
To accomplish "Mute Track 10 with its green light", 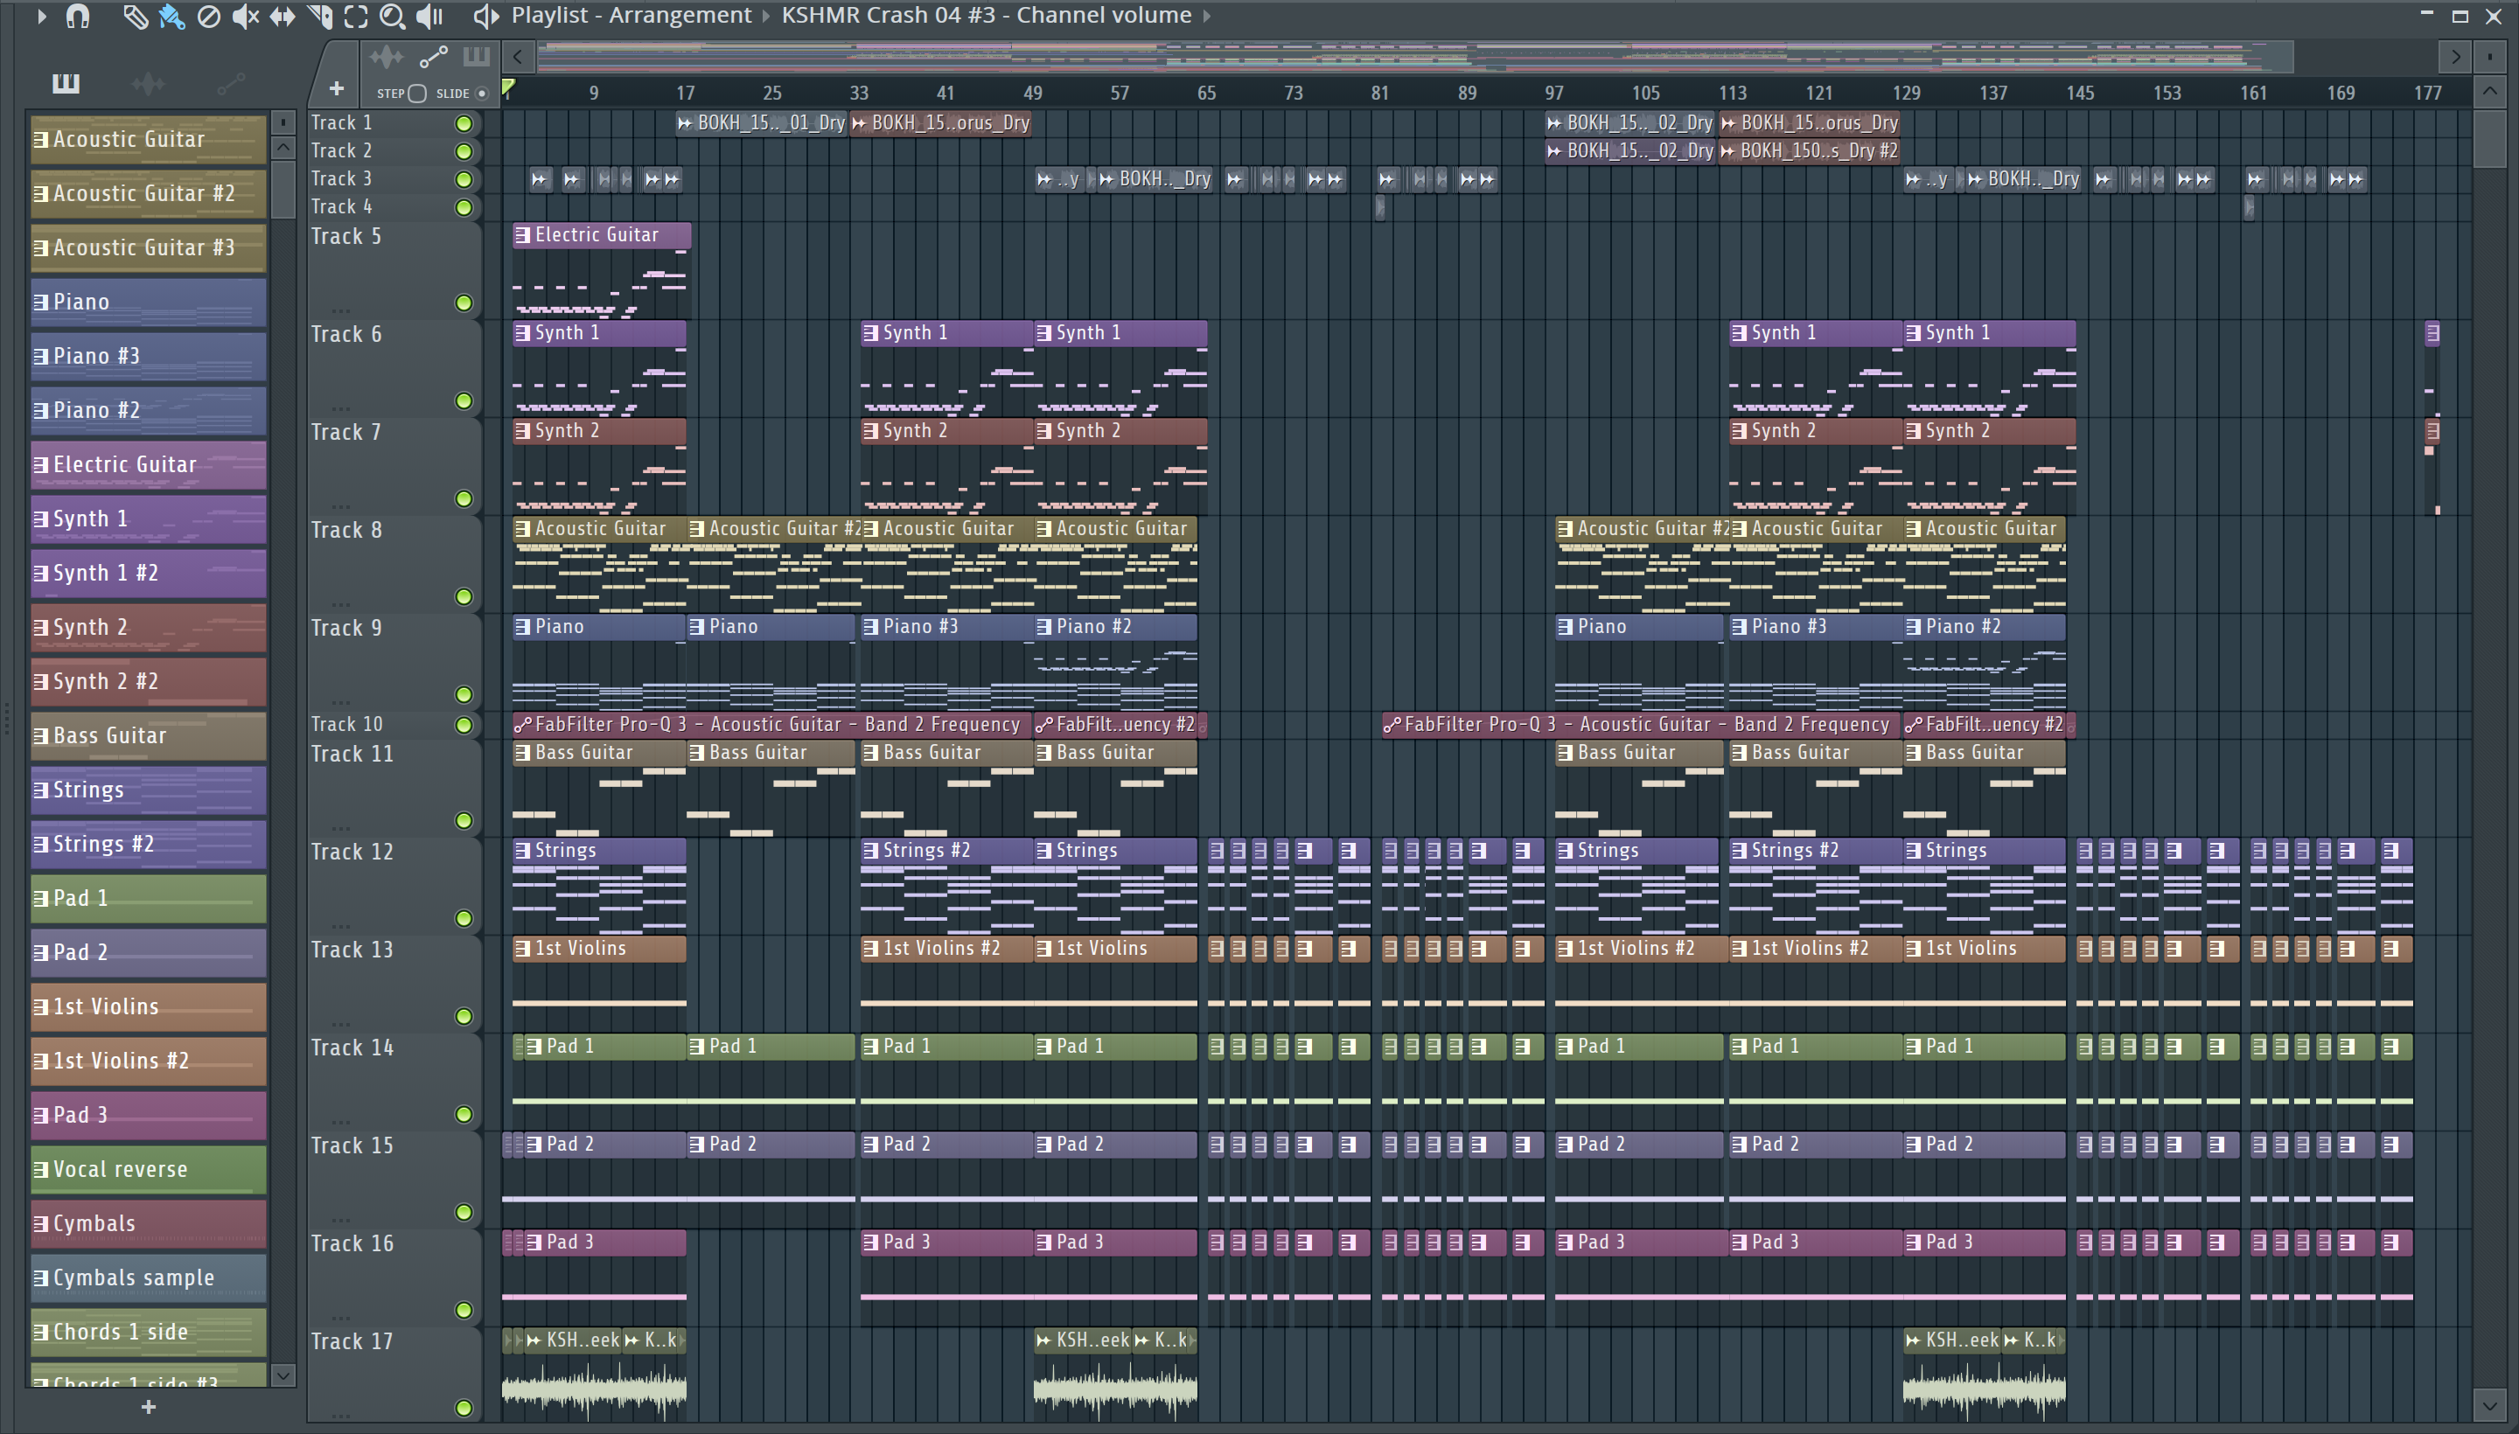I will coord(463,725).
